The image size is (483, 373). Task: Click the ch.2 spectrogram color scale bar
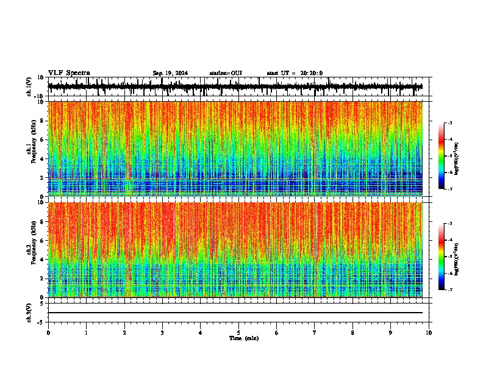click(x=442, y=257)
